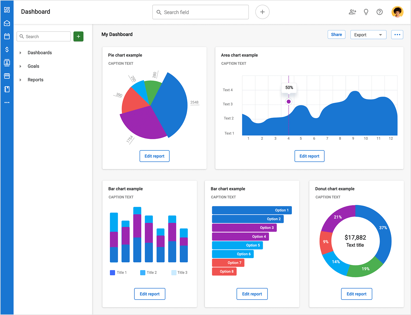Select Goals in the navigation tree

click(33, 66)
